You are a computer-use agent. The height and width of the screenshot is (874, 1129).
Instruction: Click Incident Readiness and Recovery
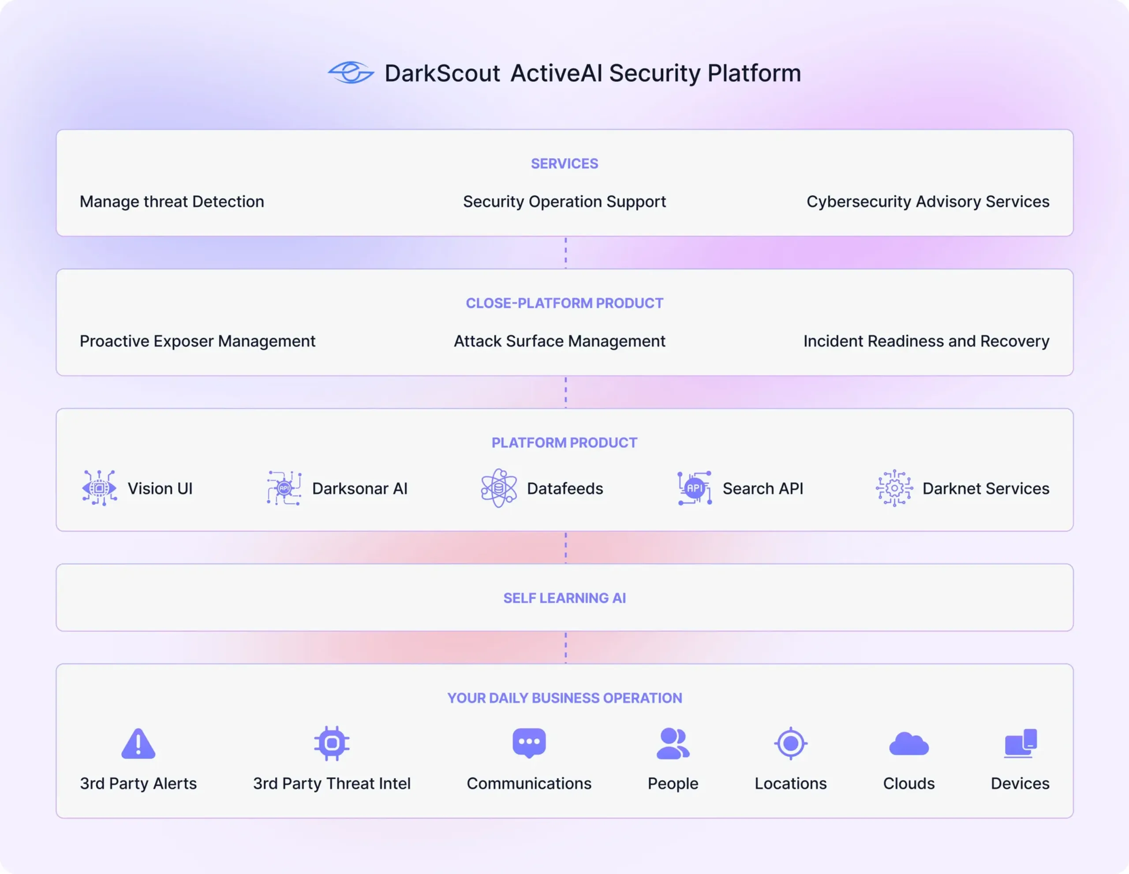[x=926, y=341]
